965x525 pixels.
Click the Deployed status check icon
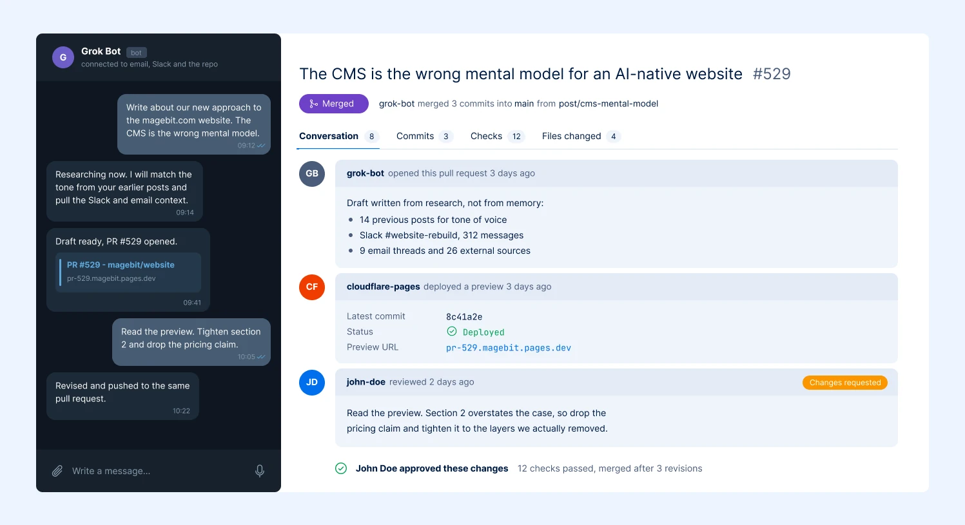point(452,331)
